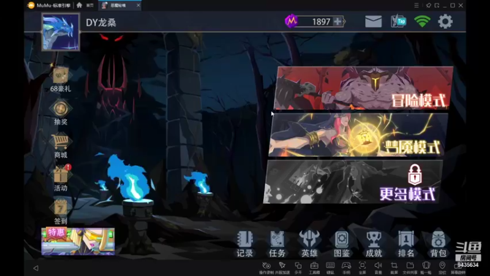This screenshot has height=276, width=490.
Task: Open the gamepad settings tool
Action: (346, 268)
